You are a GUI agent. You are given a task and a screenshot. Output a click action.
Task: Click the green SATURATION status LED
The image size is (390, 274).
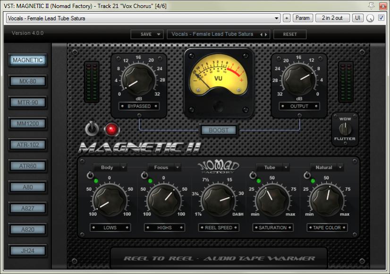tap(259, 181)
